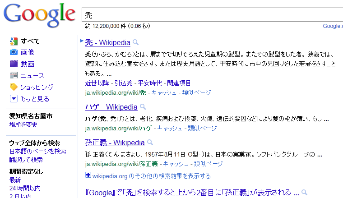Viewport: 343px width, 198px height.
Task: Click the camera icon for 画像
Action: pyautogui.click(x=14, y=52)
